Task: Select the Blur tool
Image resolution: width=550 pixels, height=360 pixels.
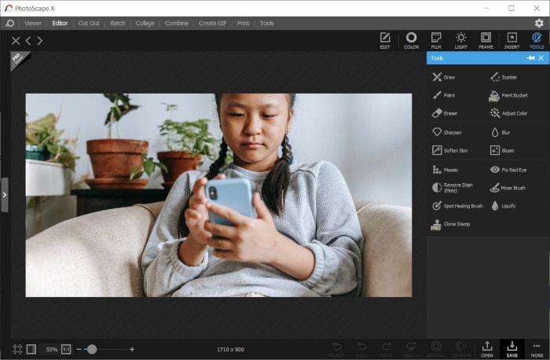Action: (500, 132)
